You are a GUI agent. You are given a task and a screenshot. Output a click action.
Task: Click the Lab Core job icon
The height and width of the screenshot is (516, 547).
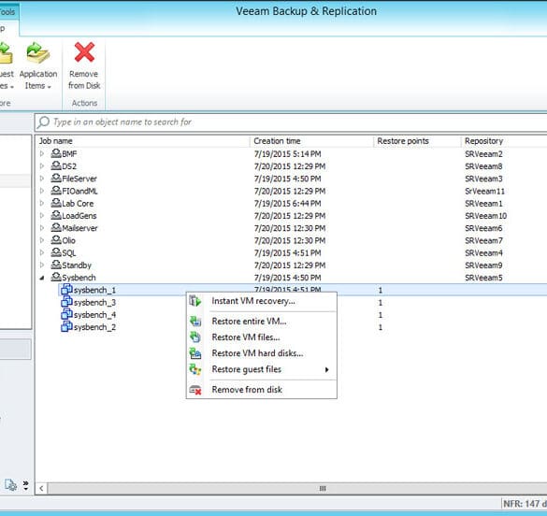click(x=56, y=203)
